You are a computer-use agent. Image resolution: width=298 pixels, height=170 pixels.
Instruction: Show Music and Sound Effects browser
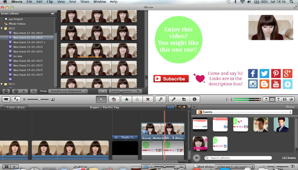coord(266,99)
